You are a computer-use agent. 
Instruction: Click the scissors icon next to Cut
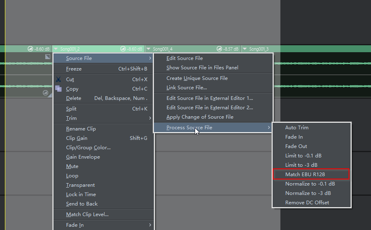[58, 80]
